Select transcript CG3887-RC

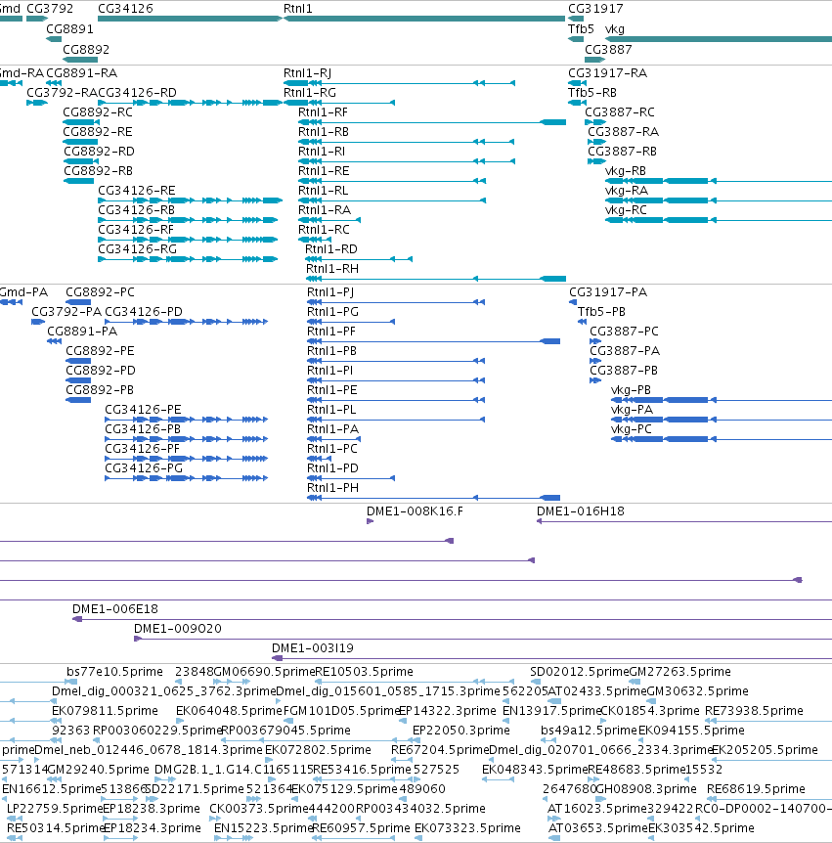[x=620, y=112]
